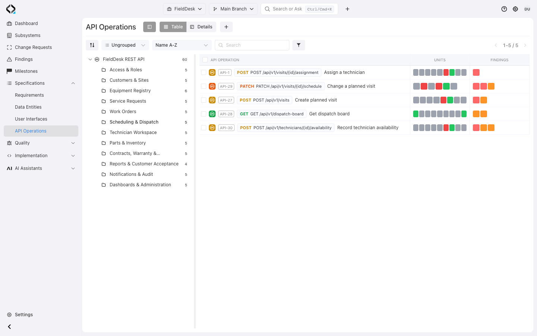Open the DU user avatar menu
The width and height of the screenshot is (537, 336).
coord(527,9)
